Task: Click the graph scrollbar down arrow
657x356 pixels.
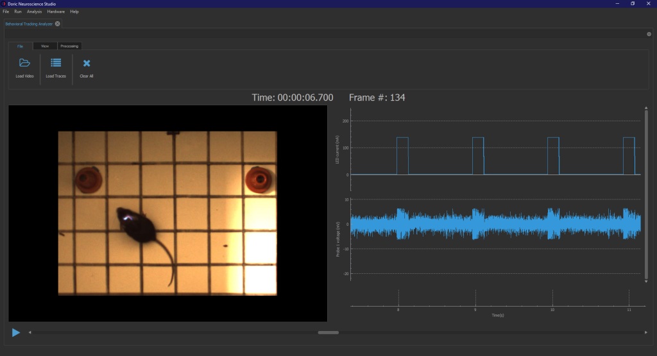Action: point(645,281)
